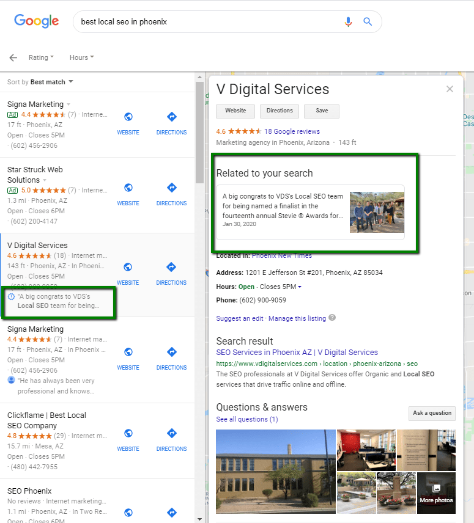Visit website of Signa Marketing ad listing
The width and height of the screenshot is (474, 523).
(128, 123)
